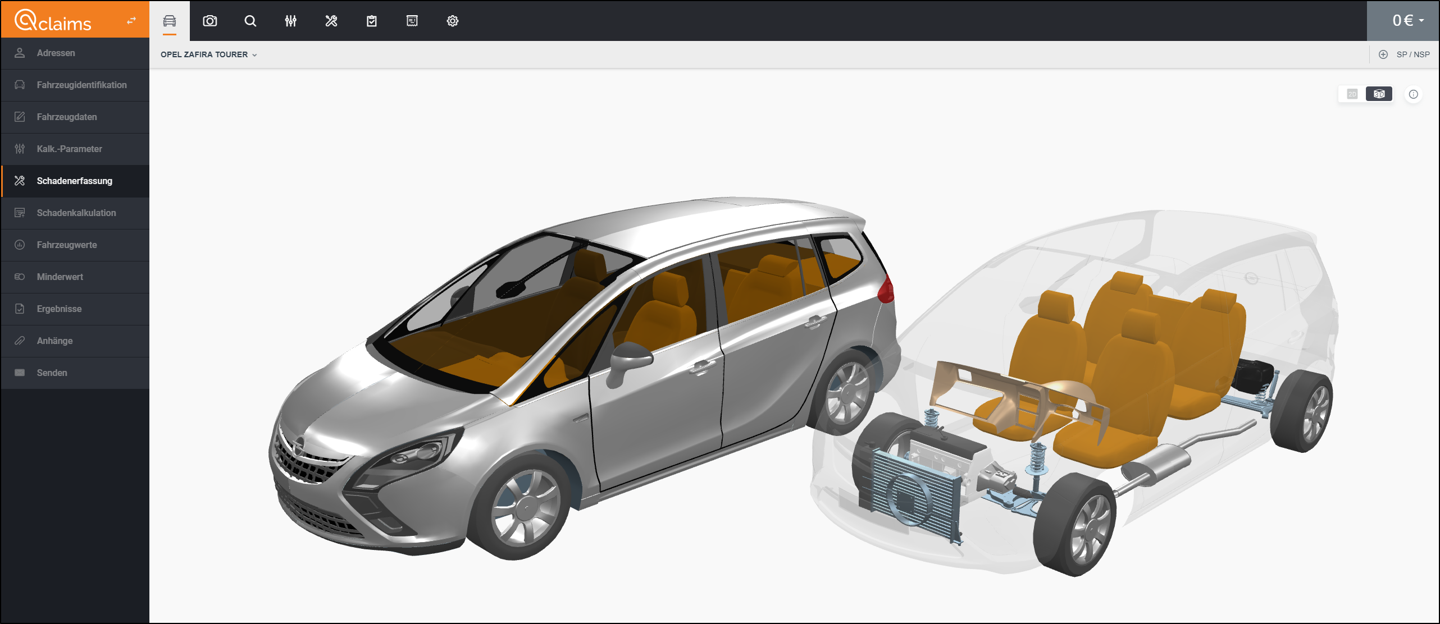Select the 3D view toggle
Image resolution: width=1440 pixels, height=624 pixels.
coord(1379,94)
